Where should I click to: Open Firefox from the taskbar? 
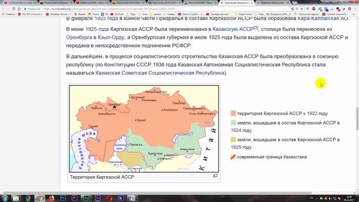[x=51, y=198]
